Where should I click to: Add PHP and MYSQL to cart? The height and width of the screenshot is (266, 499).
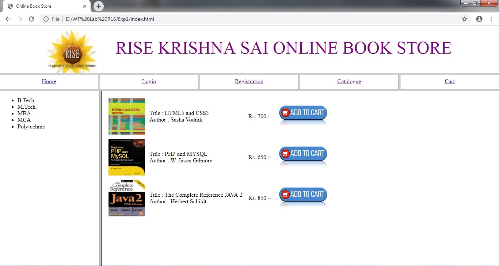303,153
